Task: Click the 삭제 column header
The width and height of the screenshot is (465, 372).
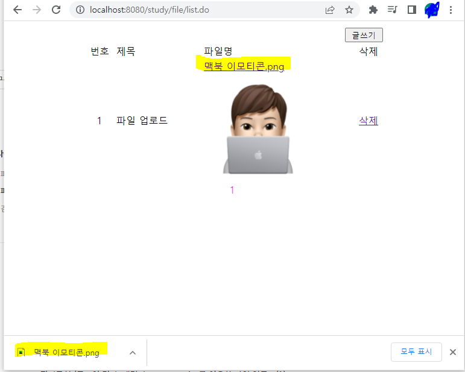Action: pos(369,52)
